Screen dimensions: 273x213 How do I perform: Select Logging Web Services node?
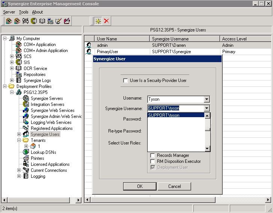[x=51, y=122]
